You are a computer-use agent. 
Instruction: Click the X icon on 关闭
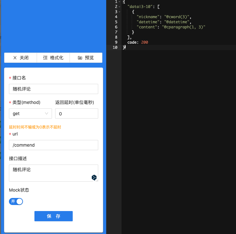(15, 58)
